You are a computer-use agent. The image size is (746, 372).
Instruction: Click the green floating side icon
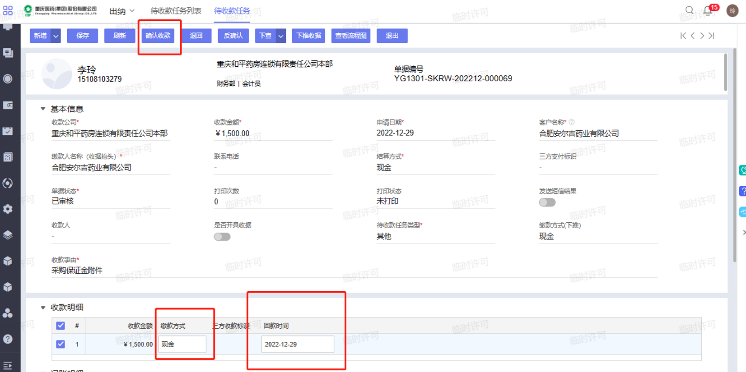coord(743,170)
